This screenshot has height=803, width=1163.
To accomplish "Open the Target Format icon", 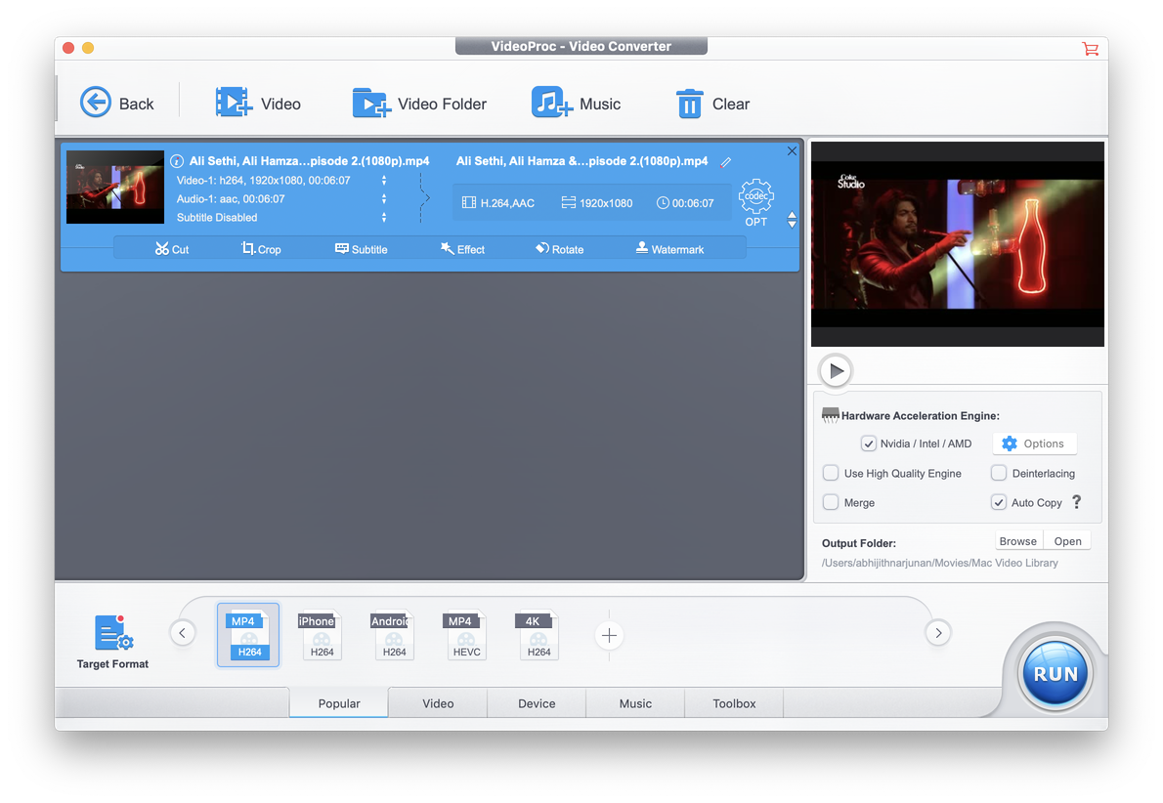I will pyautogui.click(x=112, y=632).
